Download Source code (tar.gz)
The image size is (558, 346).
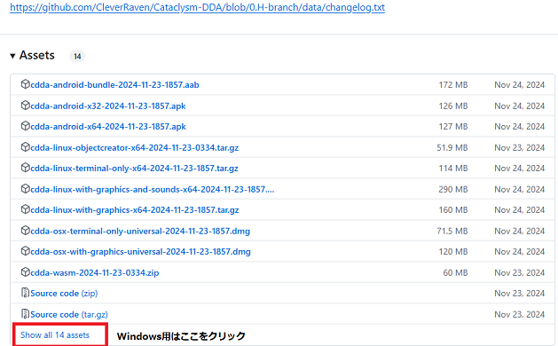point(69,314)
